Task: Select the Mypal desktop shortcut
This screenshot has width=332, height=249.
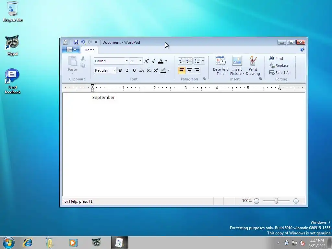Action: point(13,45)
